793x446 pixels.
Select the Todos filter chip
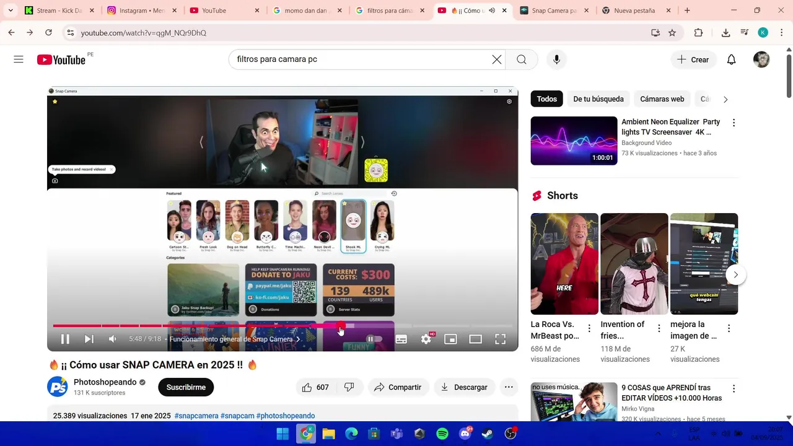tap(547, 99)
